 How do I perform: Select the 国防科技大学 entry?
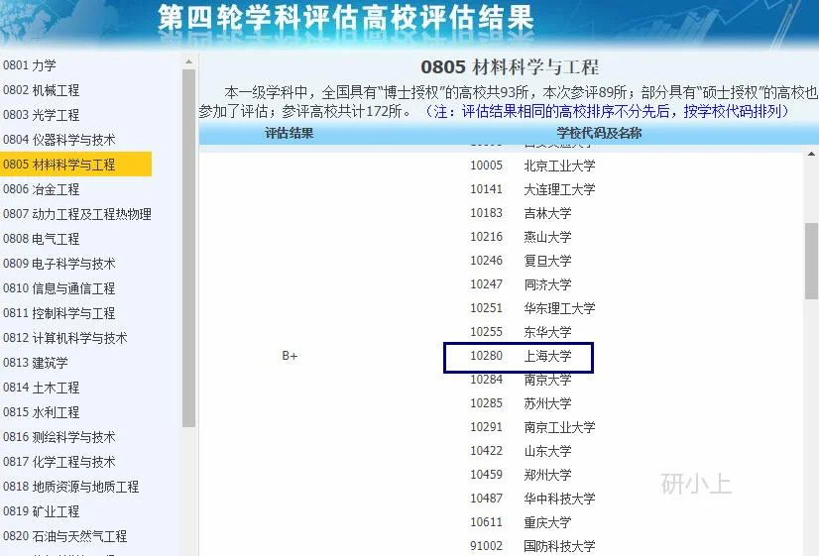559,546
